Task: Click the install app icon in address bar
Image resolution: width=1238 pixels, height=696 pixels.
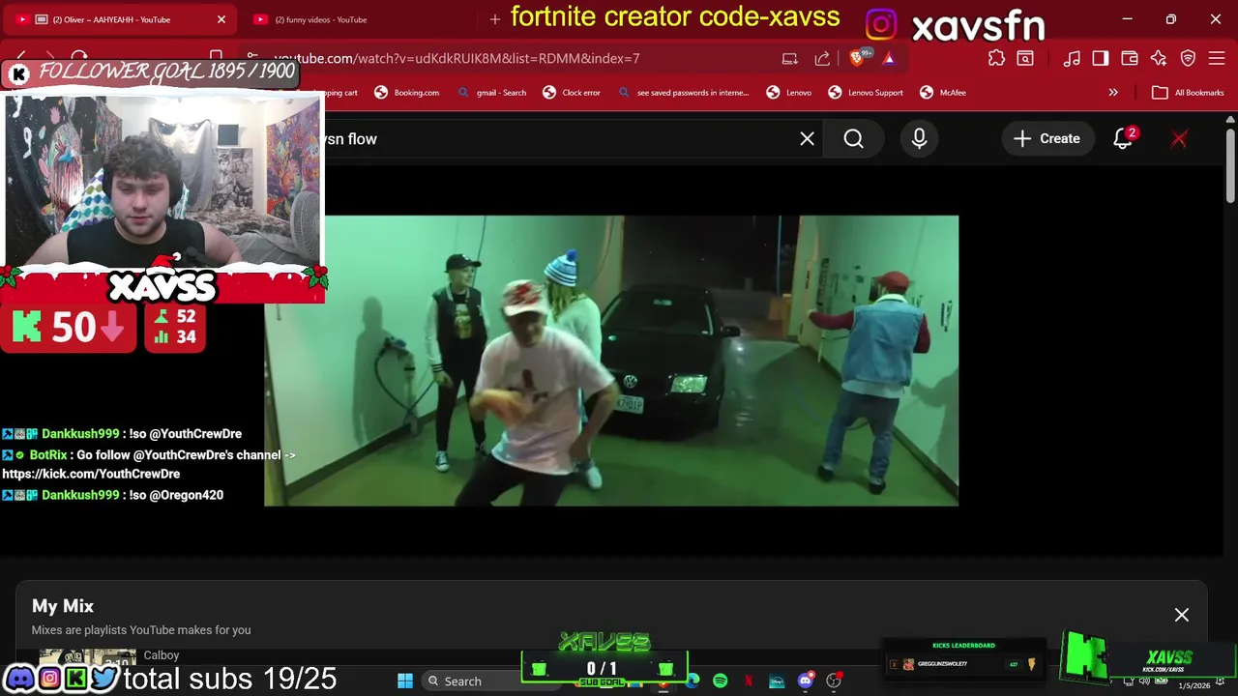Action: pos(790,59)
